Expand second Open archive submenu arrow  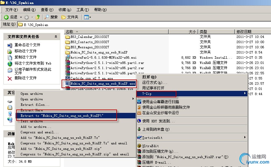coord(133,98)
